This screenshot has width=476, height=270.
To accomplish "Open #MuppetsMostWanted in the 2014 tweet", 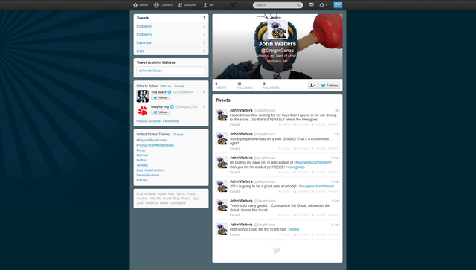I will point(316,186).
